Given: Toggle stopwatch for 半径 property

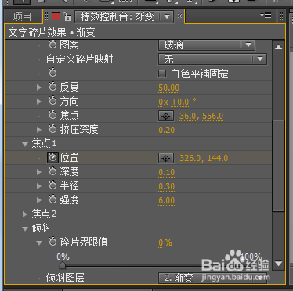Looking at the screenshot, I should (52, 185).
